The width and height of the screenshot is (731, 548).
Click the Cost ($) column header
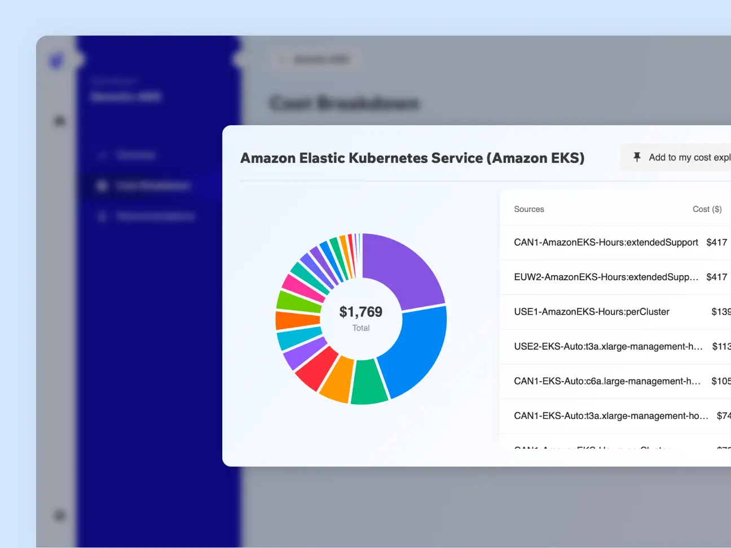point(707,209)
